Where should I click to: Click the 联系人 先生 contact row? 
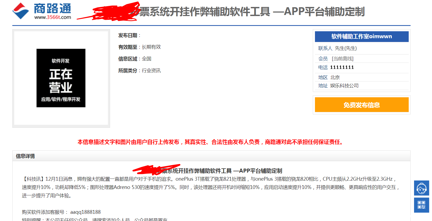pos(337,48)
